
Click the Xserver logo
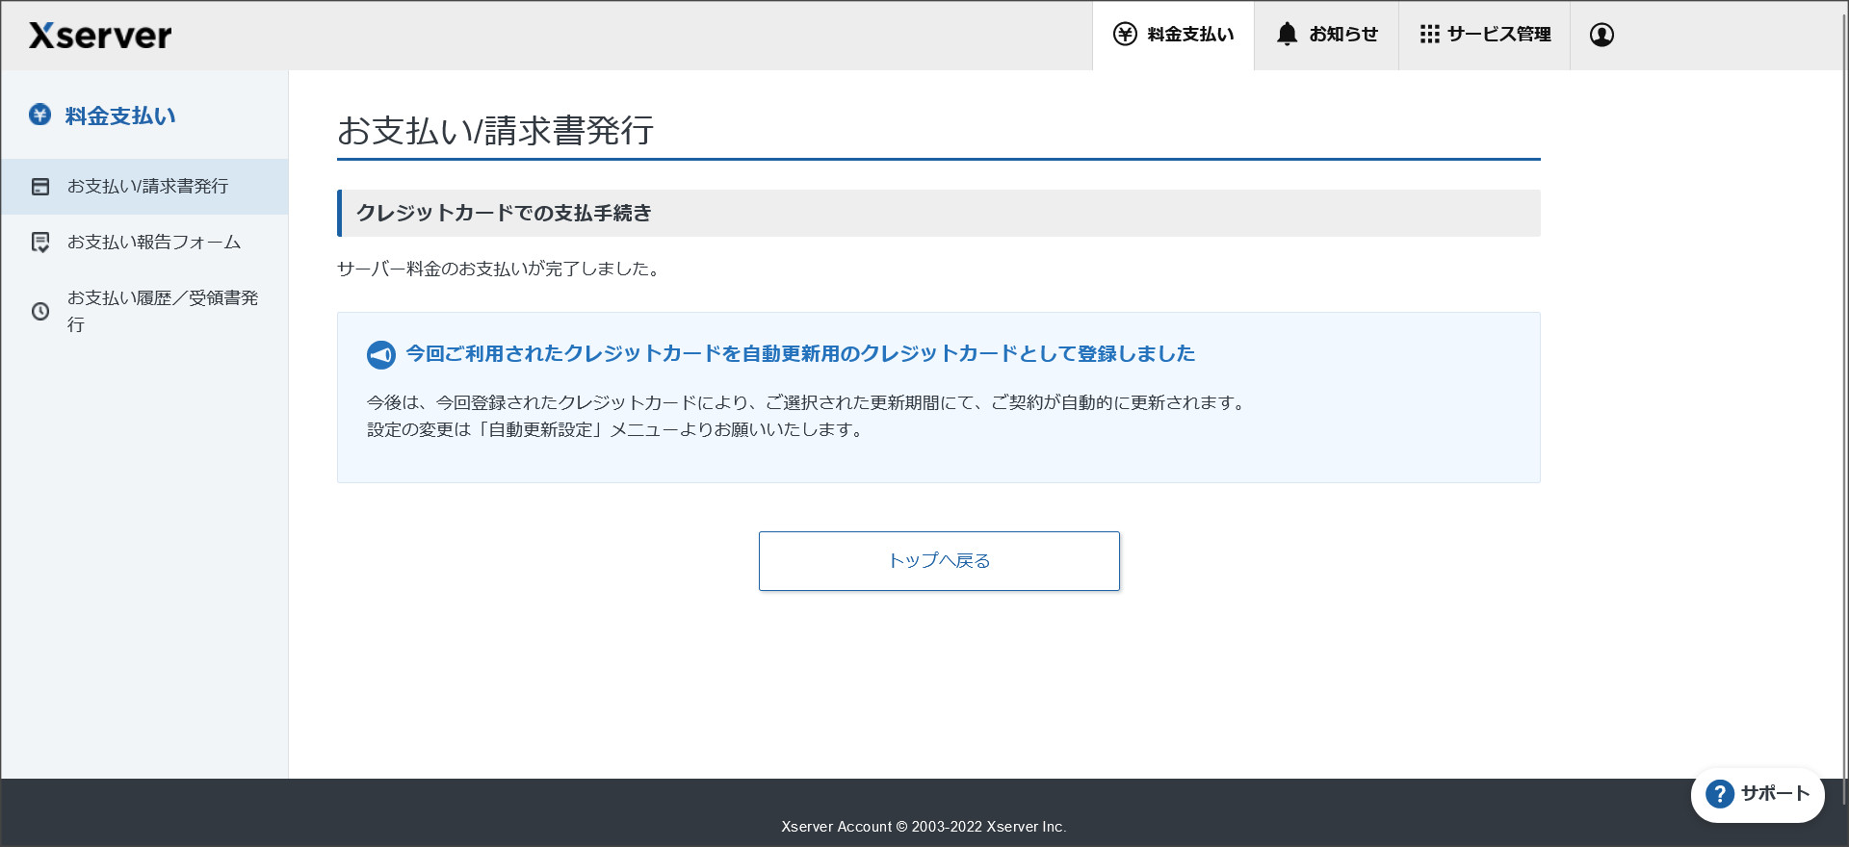[100, 36]
